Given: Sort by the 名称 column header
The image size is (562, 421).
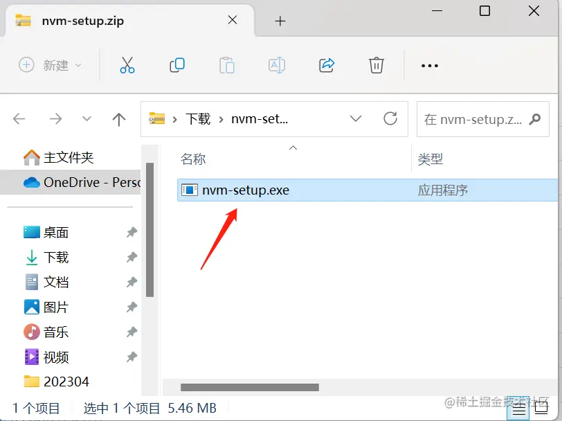Looking at the screenshot, I should tap(193, 159).
